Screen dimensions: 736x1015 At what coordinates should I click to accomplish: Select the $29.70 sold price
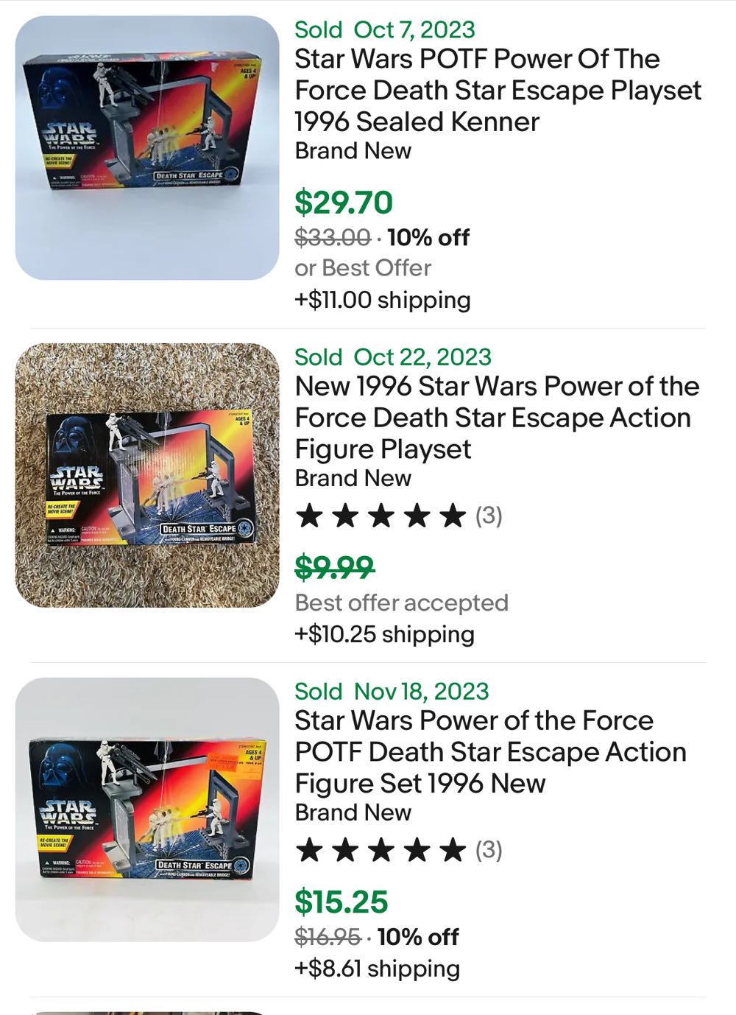[x=343, y=202]
